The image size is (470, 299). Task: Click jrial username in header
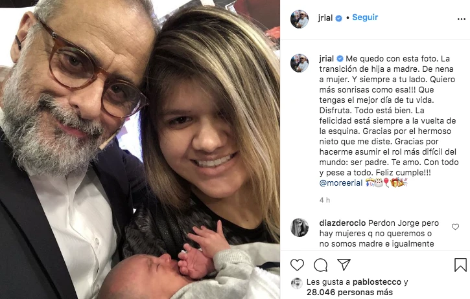[325, 18]
